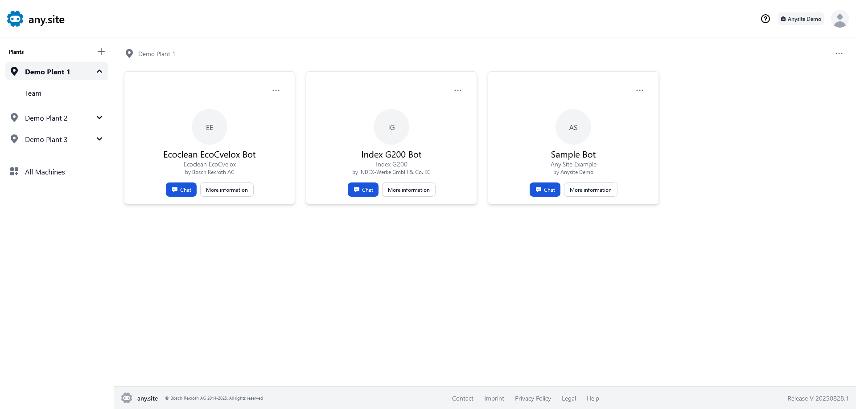Open Ecoclean EcoCvelox Bot card options menu
Screen dimensions: 856x409
[276, 90]
